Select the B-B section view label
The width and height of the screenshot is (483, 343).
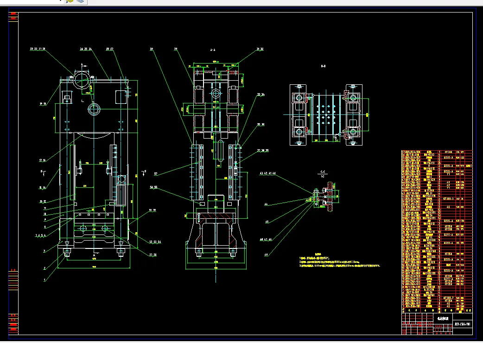323,66
